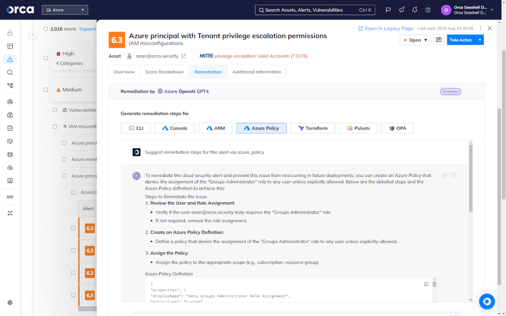
Task: Generate remediation steps for Terraform
Action: click(313, 128)
